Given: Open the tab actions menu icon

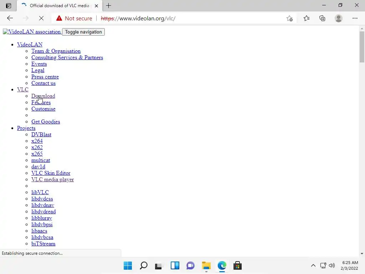Looking at the screenshot, I should point(9,6).
